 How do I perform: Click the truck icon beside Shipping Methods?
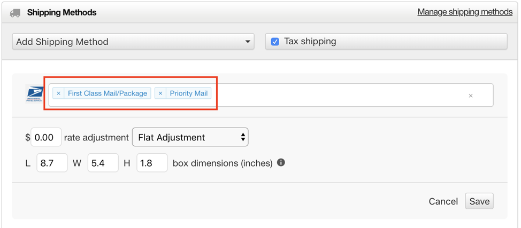click(x=15, y=13)
